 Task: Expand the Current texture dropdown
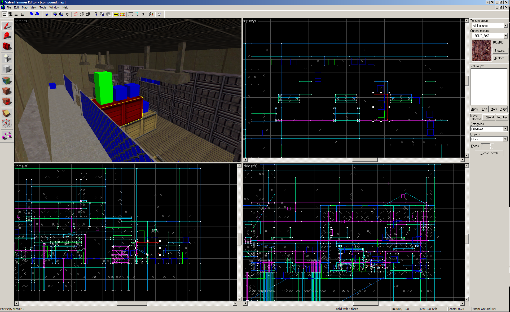[x=505, y=36]
